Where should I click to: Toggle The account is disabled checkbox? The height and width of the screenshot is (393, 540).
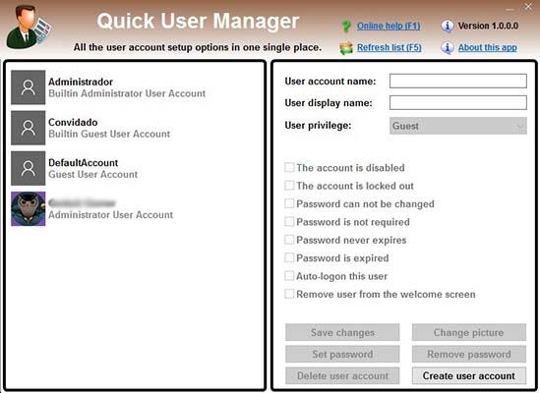tap(289, 168)
